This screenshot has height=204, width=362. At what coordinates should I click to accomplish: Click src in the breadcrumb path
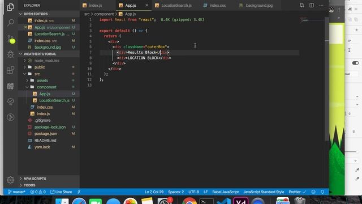pos(87,14)
